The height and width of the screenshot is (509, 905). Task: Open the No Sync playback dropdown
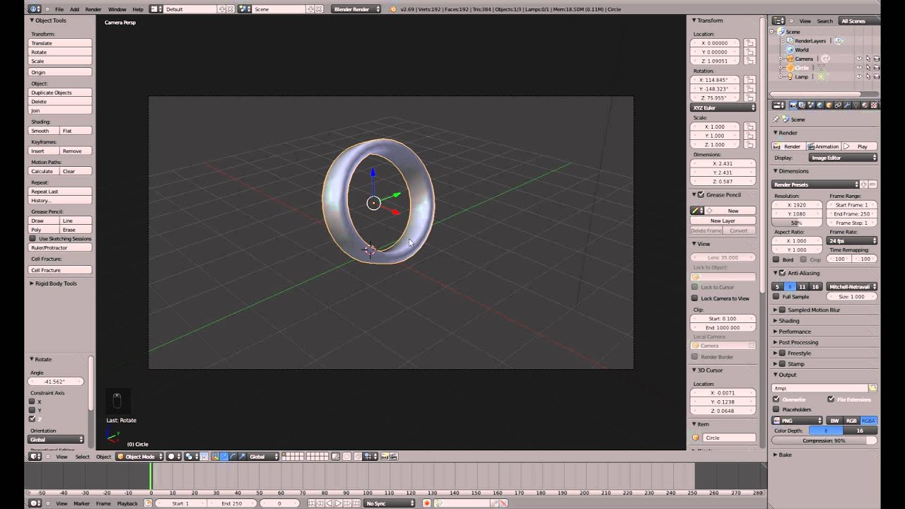[389, 503]
